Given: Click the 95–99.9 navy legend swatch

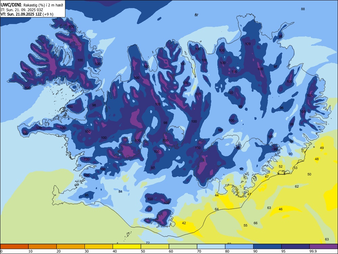Looking at the screenshot, I should [x=295, y=247].
